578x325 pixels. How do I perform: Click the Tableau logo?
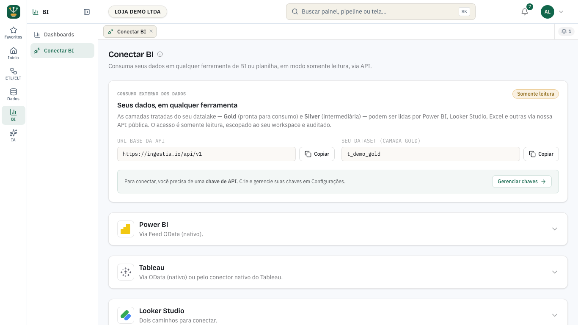click(126, 272)
